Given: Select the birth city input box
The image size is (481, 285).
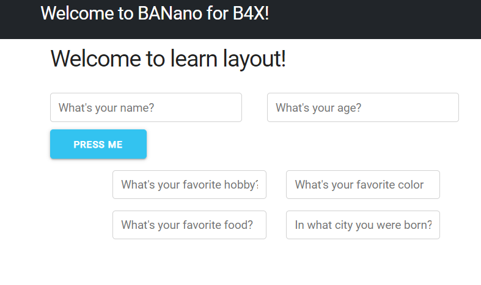Looking at the screenshot, I should tap(362, 225).
